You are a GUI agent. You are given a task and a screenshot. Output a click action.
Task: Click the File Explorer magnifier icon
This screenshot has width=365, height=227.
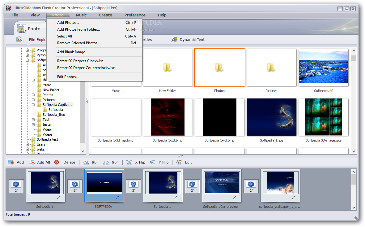19,39
